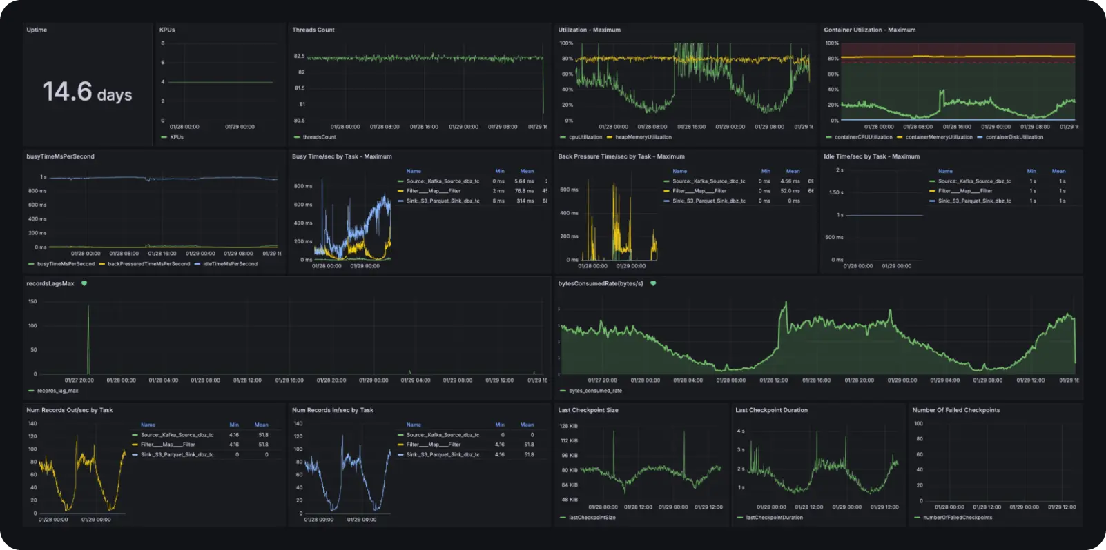
Task: Select idleTimeMsPerSecond in busyTimeMsPerSecond legend
Action: (230, 264)
